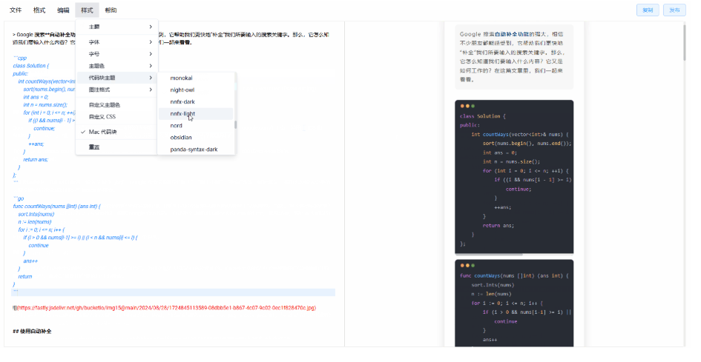The width and height of the screenshot is (701, 362).
Task: Click horizontal scrollbar under first code block
Action: [x=489, y=255]
